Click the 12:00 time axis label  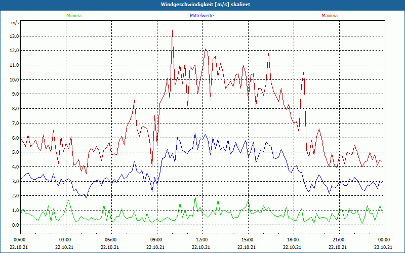tap(202, 240)
